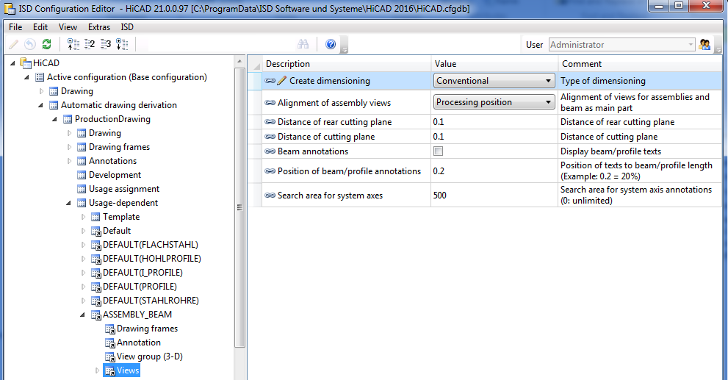This screenshot has height=380, width=728.
Task: Click the binoculars search icon
Action: pos(303,45)
